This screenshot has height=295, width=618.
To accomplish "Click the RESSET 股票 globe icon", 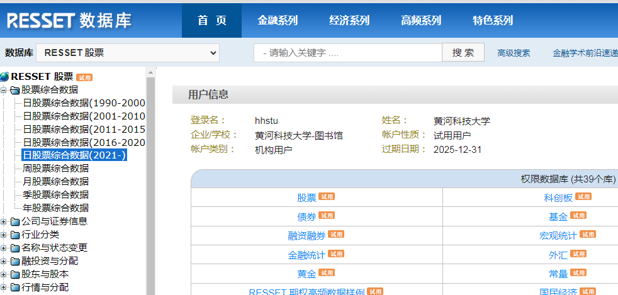I will coord(5,77).
